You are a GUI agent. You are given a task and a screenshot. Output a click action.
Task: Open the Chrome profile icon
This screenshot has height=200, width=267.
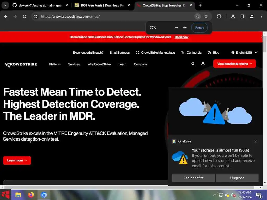[x=252, y=16]
